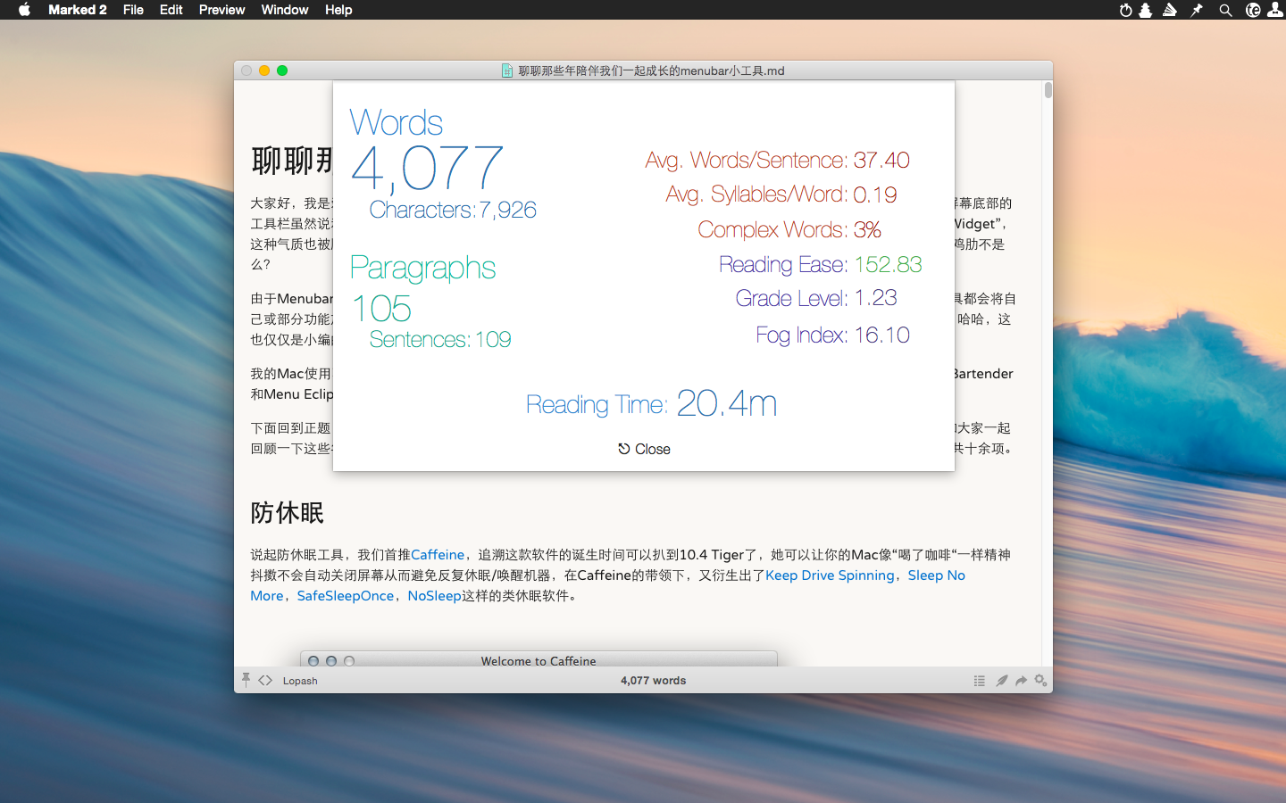Screen dimensions: 1286x803
Task: Click the Sentences: 109 statistic
Action: coord(440,340)
